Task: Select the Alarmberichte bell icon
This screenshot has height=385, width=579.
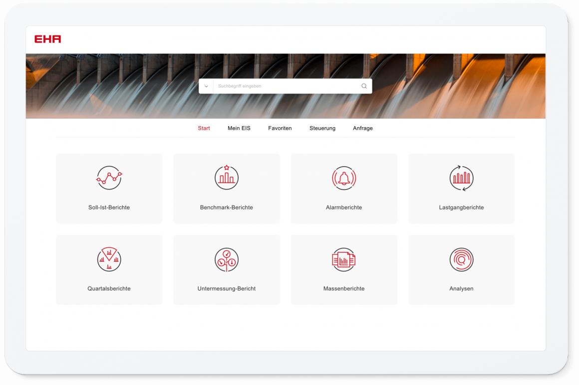Action: (x=344, y=178)
